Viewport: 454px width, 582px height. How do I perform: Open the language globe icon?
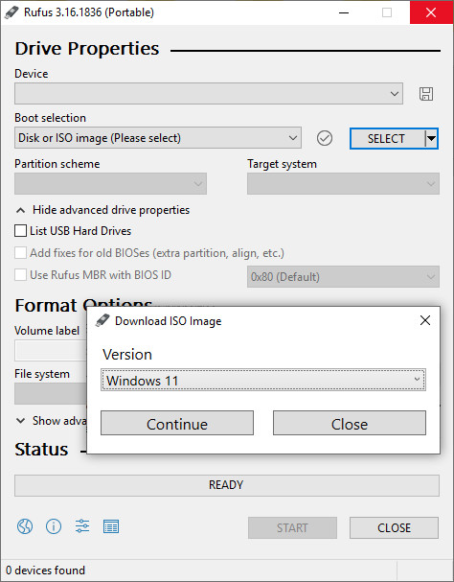(25, 526)
